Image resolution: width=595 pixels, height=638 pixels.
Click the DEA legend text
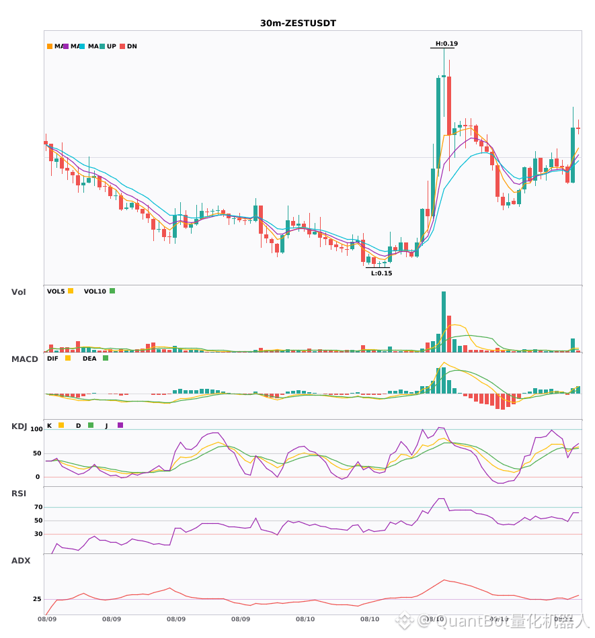tap(89, 359)
